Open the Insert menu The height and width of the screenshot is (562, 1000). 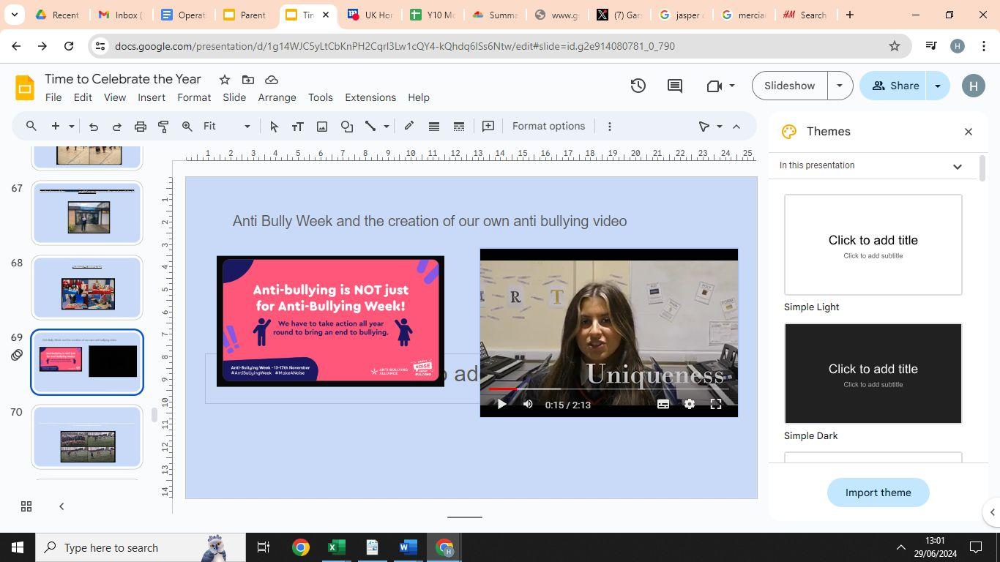pos(152,97)
